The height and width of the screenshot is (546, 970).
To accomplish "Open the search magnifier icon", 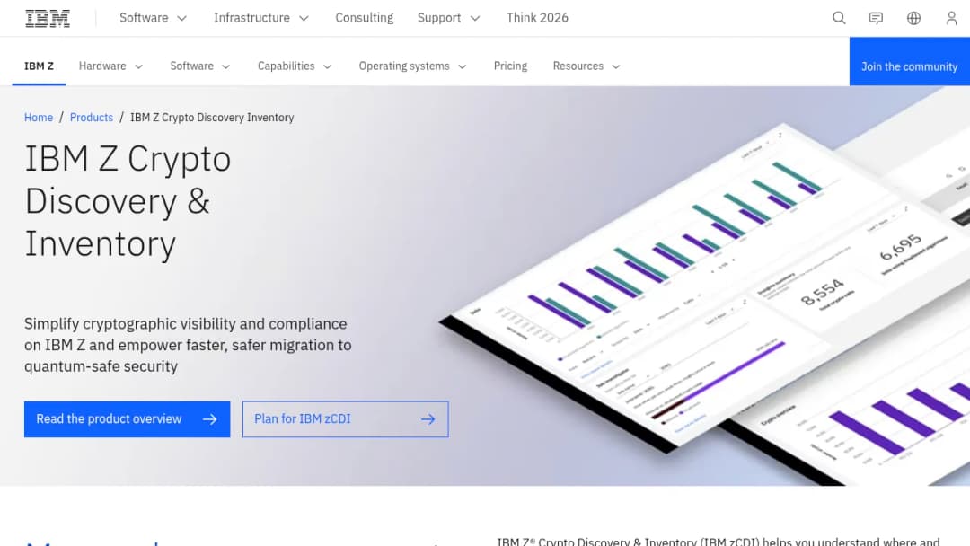I will pos(839,18).
